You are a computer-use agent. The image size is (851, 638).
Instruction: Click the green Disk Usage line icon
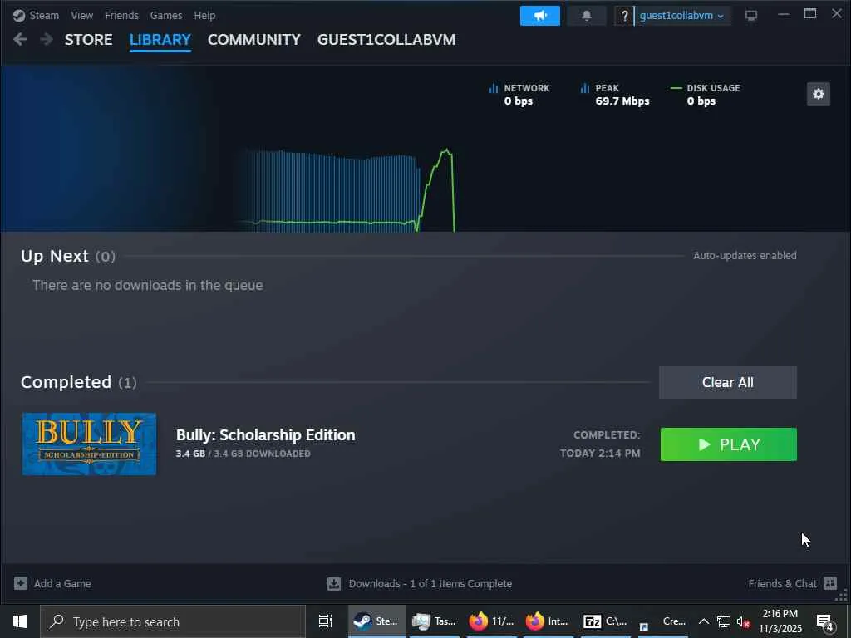point(676,88)
